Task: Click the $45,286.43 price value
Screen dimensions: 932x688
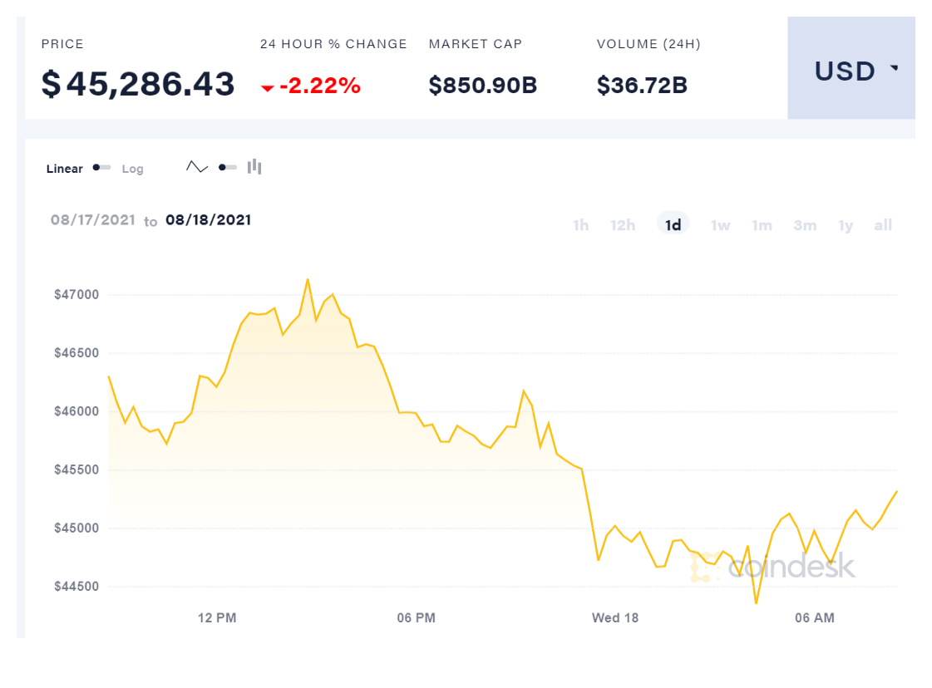Action: click(x=138, y=85)
